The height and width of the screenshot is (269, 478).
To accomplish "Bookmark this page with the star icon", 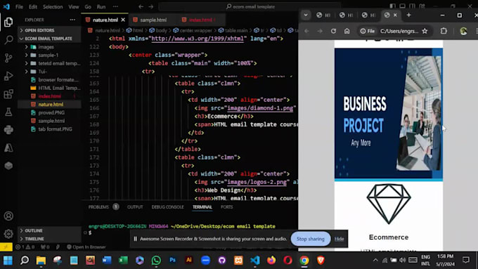I will pyautogui.click(x=425, y=31).
